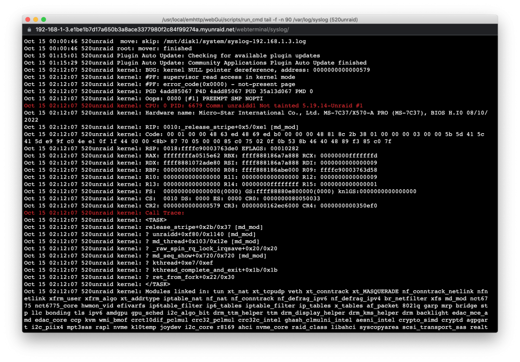Click the 'RIP: 0010:_release_stripe+0x5/0xe1' line
This screenshot has height=362, width=520.
[x=161, y=127]
